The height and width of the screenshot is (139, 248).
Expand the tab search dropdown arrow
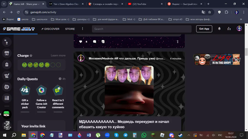(x=4, y=4)
